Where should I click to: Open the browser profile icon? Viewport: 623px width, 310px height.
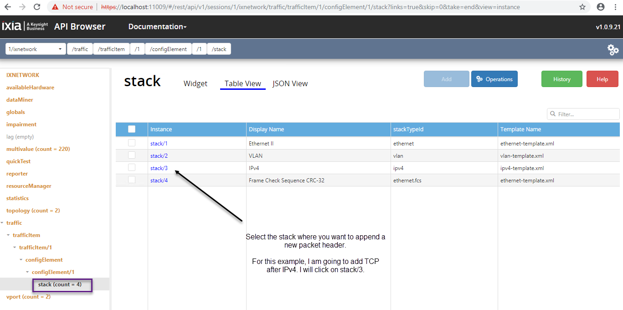601,7
